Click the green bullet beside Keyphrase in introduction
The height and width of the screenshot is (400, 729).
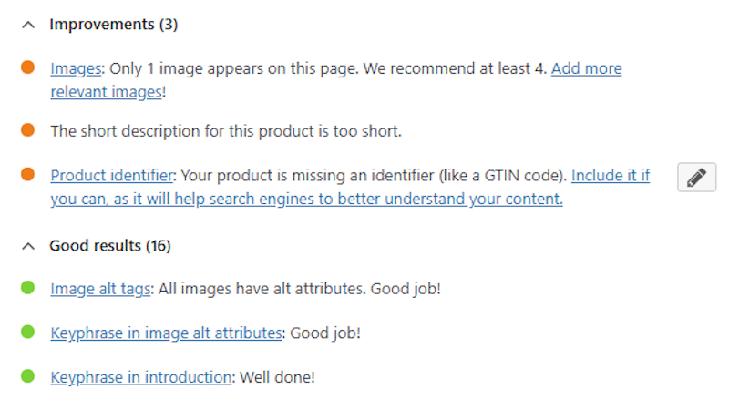tap(28, 376)
